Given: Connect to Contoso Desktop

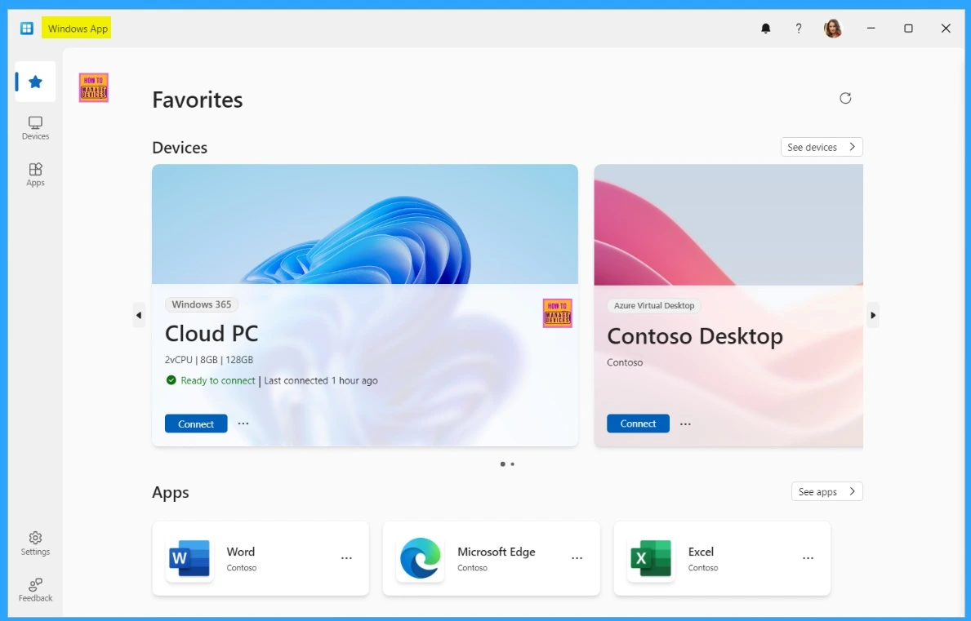Looking at the screenshot, I should point(638,424).
